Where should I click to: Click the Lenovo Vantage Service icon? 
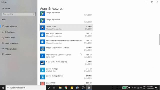(42, 77)
